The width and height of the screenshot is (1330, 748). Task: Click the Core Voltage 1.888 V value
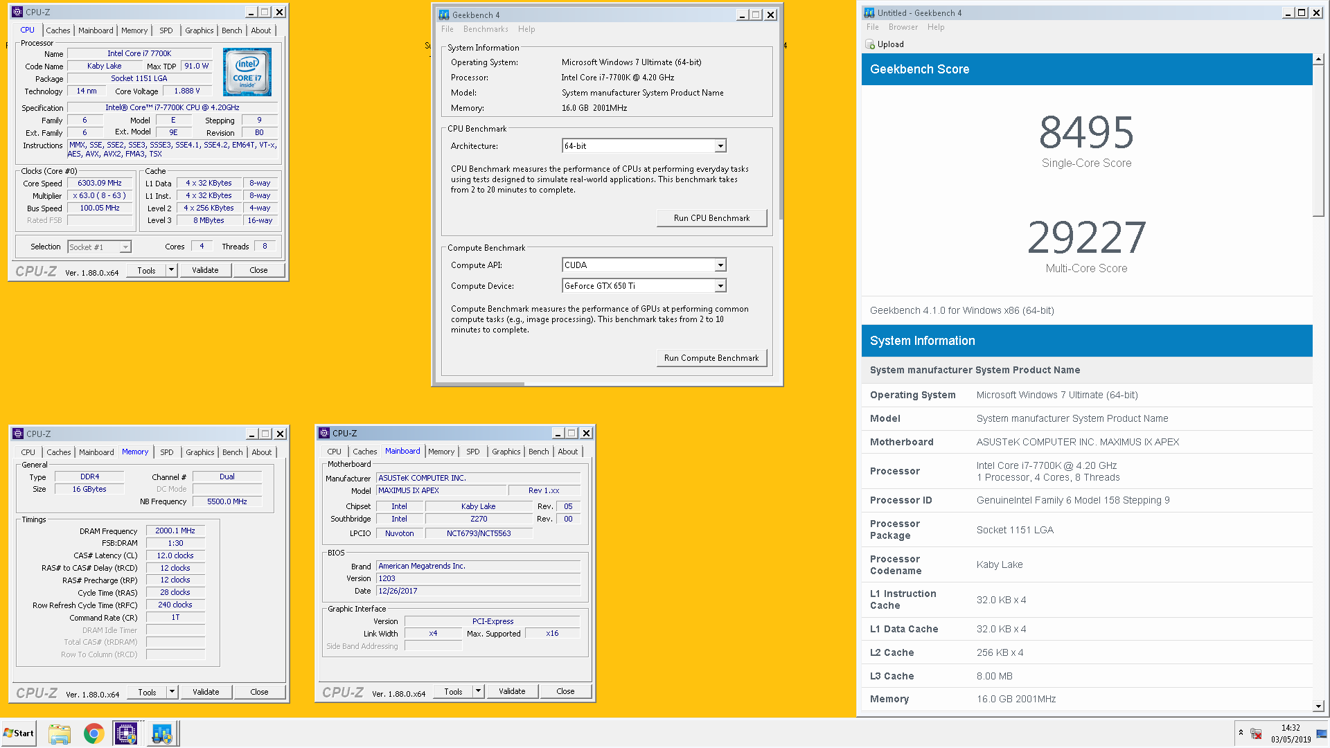187,91
